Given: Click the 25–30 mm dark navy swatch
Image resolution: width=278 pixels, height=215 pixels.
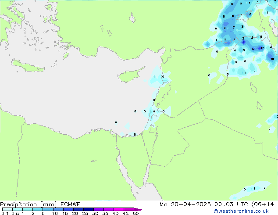Looking at the screenshot, I should (x=89, y=209).
